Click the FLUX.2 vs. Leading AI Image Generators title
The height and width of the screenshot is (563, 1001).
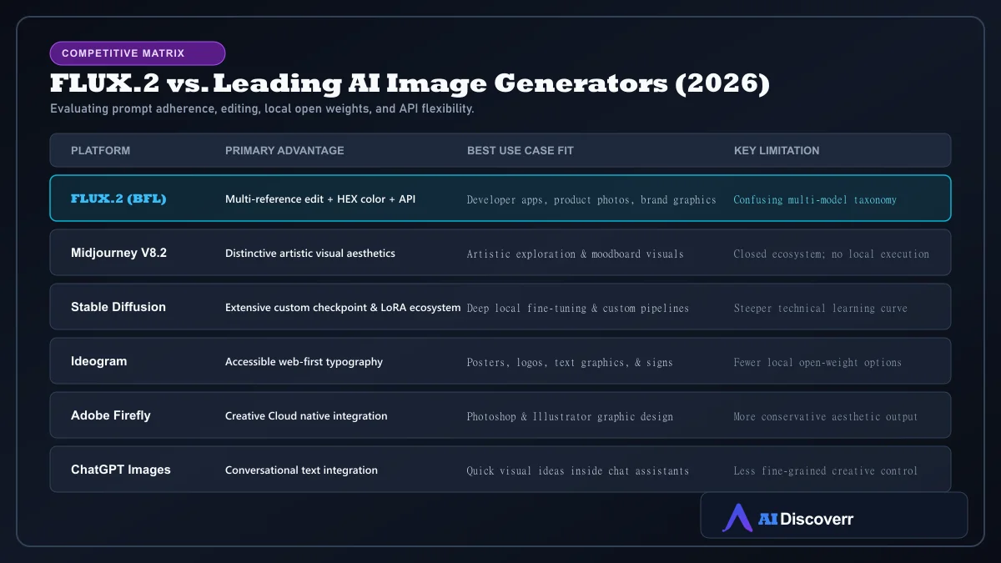point(410,84)
